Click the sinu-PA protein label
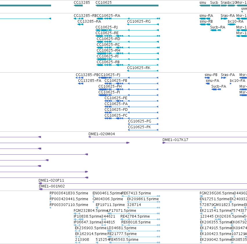 (212, 81)
